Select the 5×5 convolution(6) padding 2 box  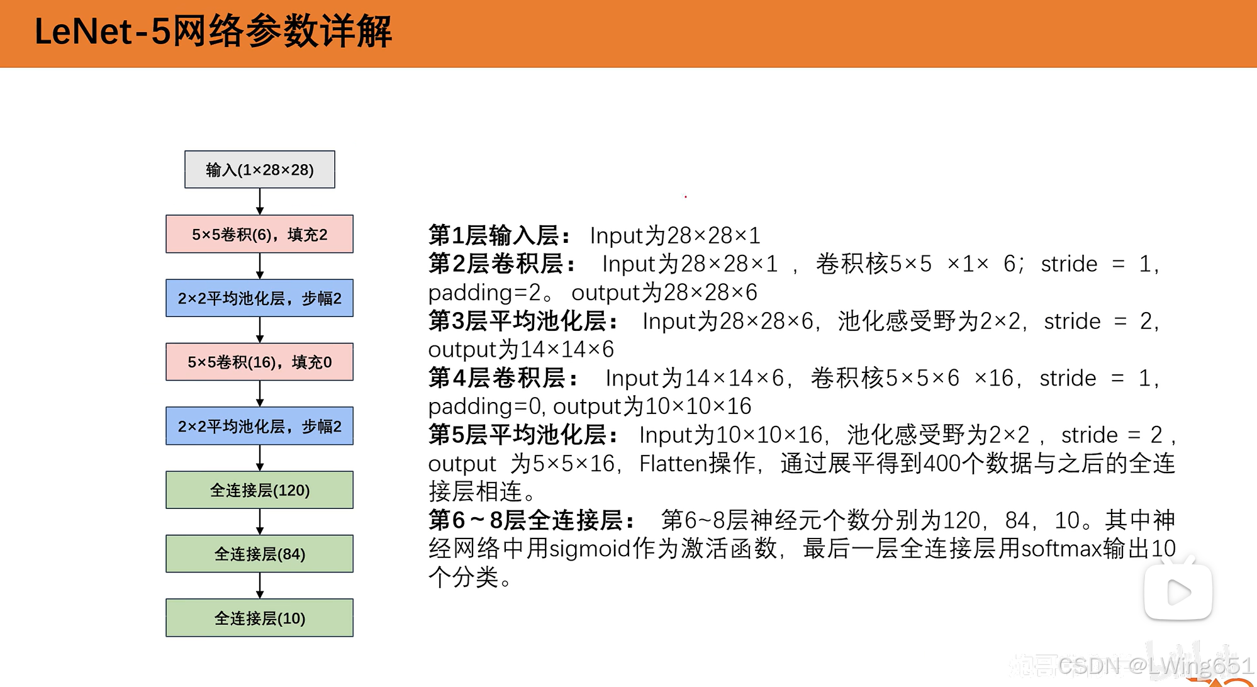click(259, 235)
